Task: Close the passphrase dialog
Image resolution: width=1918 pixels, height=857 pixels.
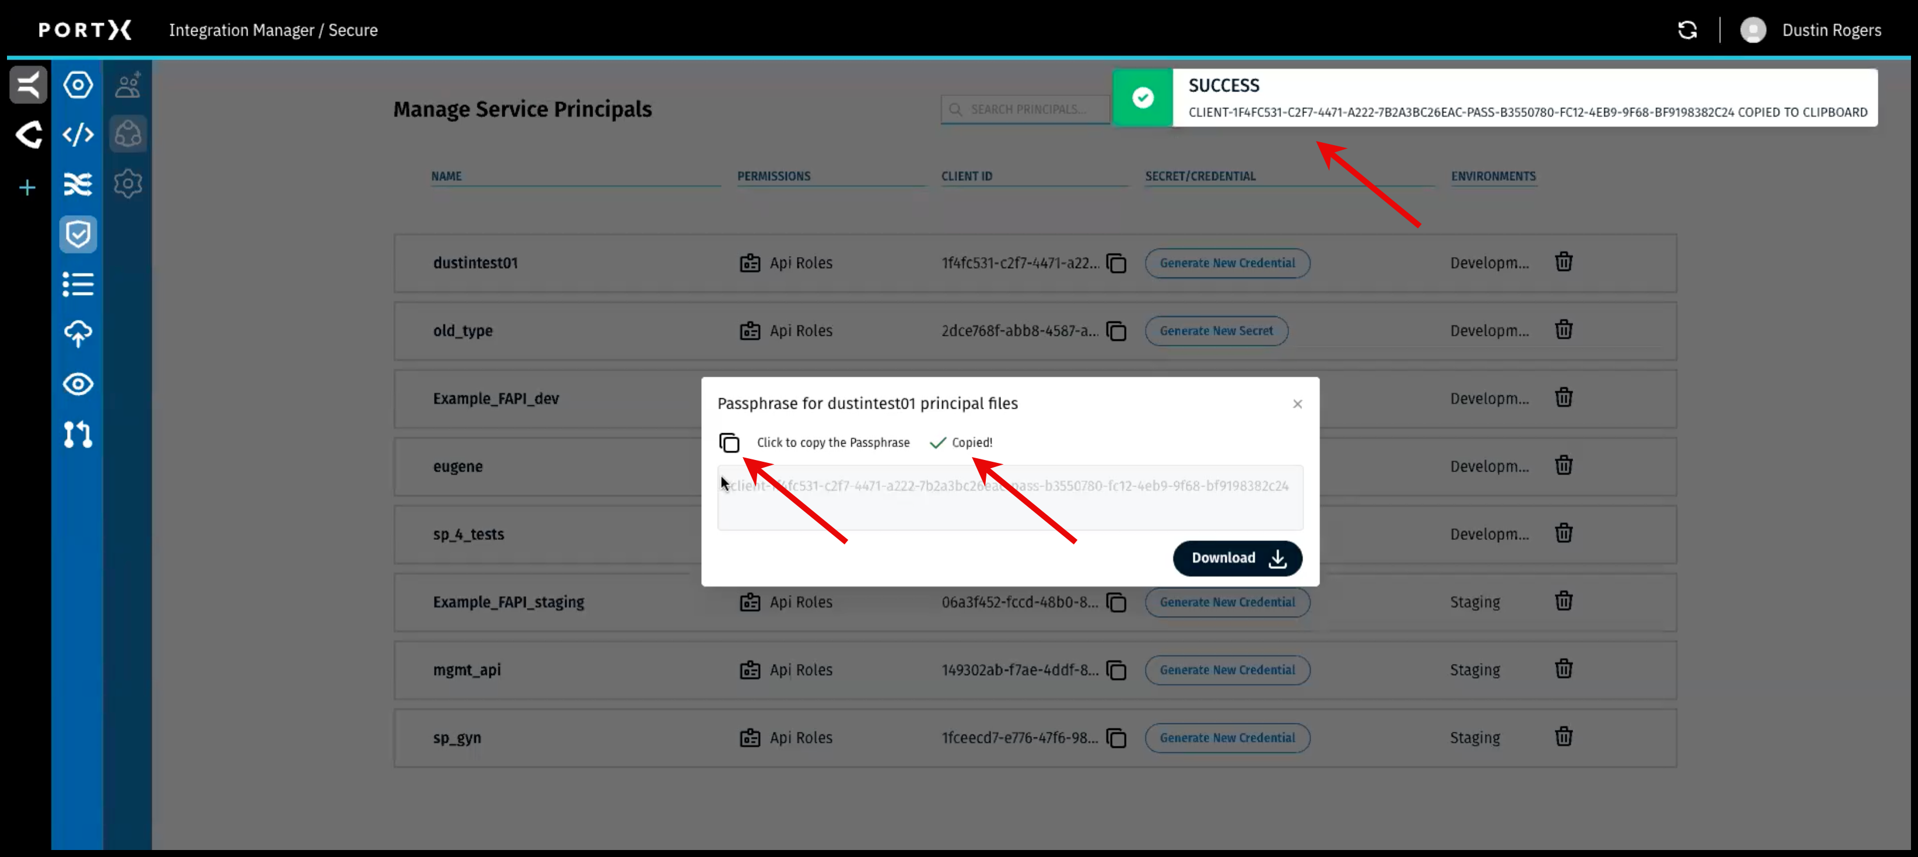Action: pos(1297,404)
